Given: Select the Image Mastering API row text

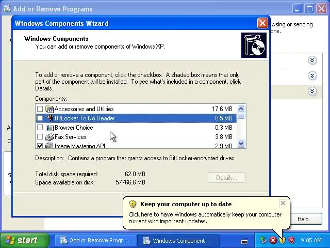Looking at the screenshot, I should click(80, 146).
